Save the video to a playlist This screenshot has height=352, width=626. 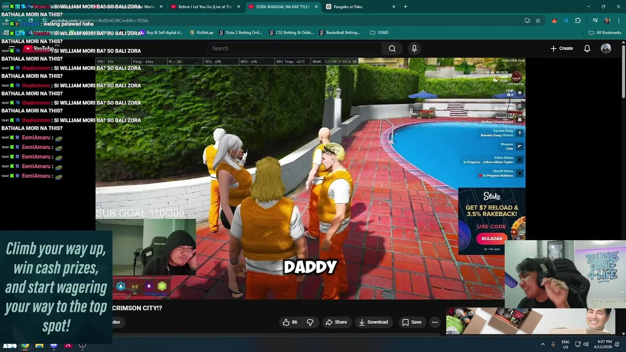point(411,322)
